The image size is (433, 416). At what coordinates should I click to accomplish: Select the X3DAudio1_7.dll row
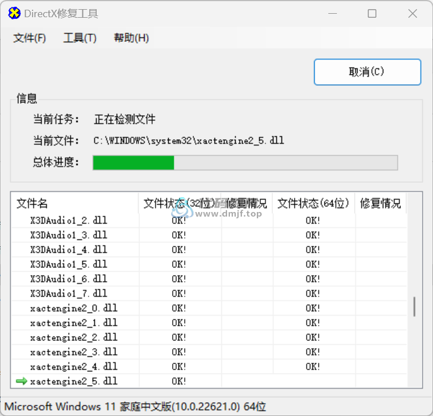(209, 293)
